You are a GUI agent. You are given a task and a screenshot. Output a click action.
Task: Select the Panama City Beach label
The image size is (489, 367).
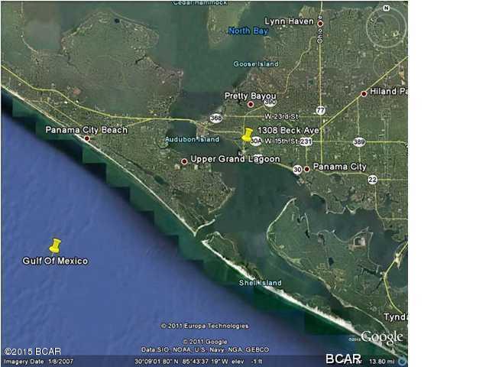[x=86, y=130]
